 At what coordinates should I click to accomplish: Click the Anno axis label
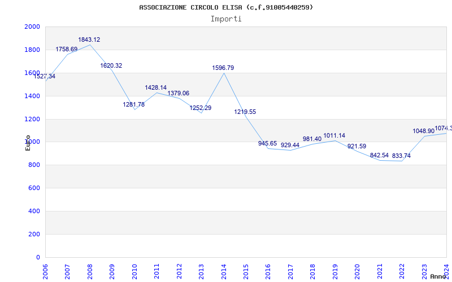coord(437,276)
